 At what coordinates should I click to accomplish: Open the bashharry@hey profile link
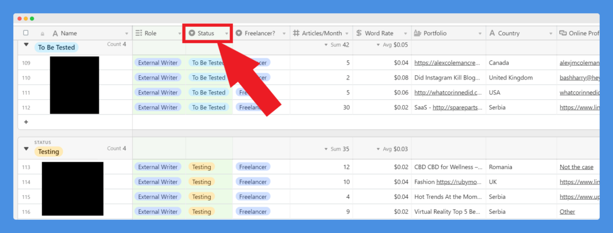(579, 78)
